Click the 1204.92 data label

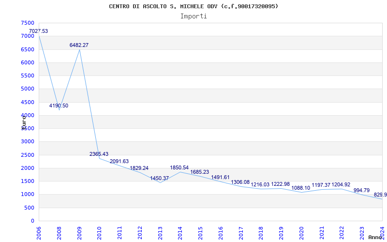[341, 185]
